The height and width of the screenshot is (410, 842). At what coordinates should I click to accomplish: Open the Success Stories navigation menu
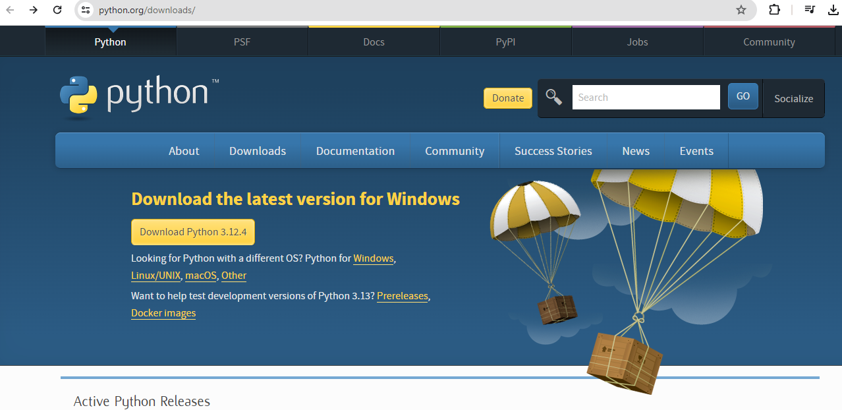[553, 151]
